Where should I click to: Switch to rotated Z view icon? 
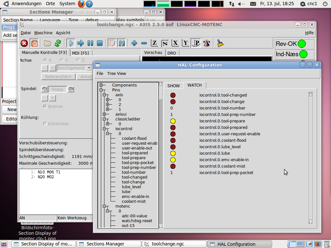point(165,44)
